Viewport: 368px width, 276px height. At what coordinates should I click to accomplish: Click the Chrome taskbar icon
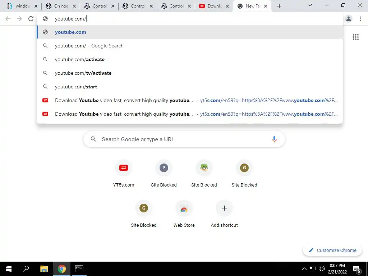coord(62,269)
